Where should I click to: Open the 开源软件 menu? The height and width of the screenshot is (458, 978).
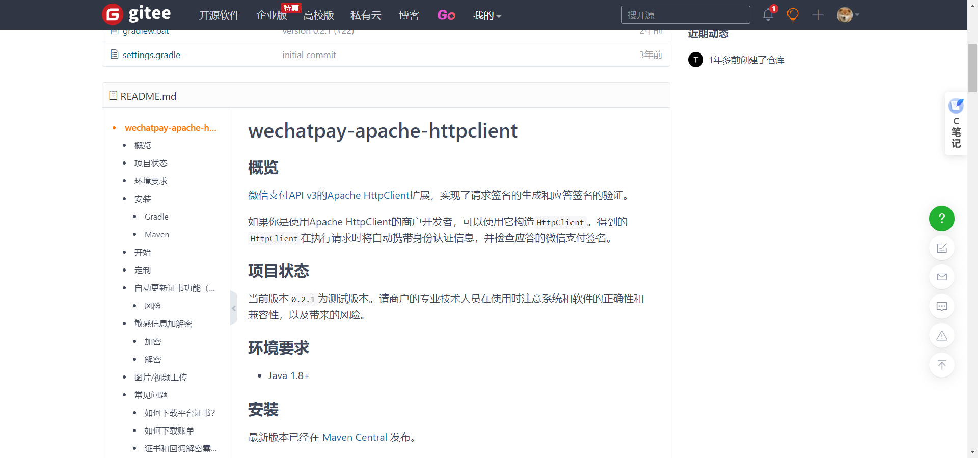(219, 15)
